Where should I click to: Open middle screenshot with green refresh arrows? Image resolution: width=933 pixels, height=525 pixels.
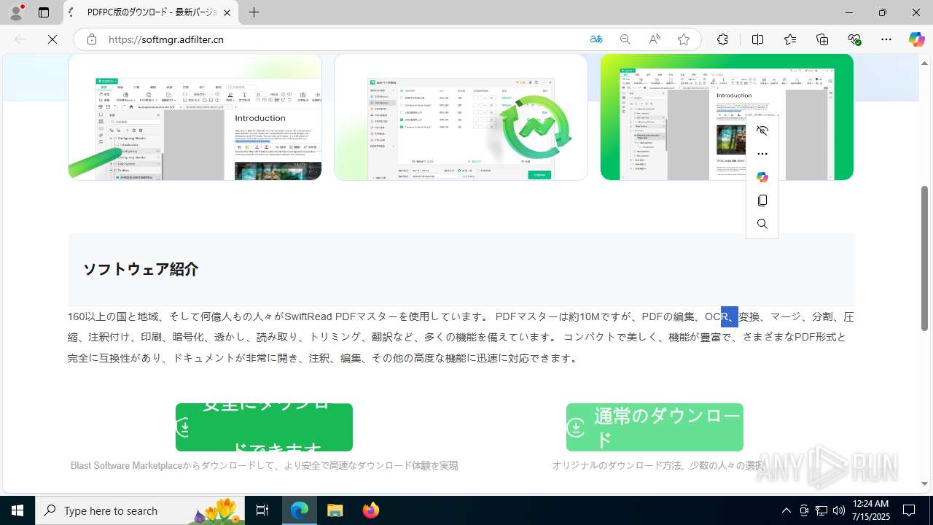[x=461, y=117]
